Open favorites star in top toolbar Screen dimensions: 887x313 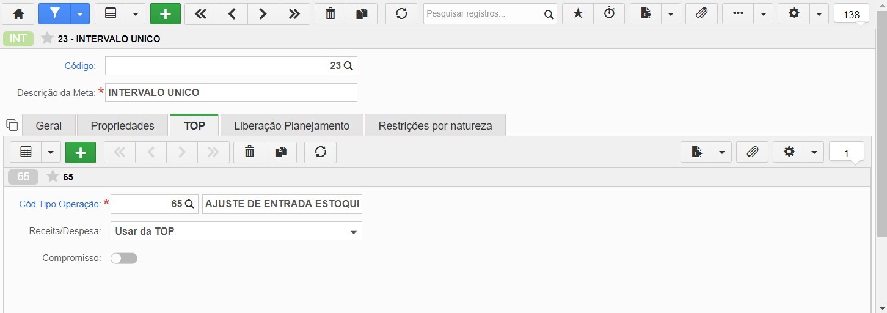[x=578, y=13]
